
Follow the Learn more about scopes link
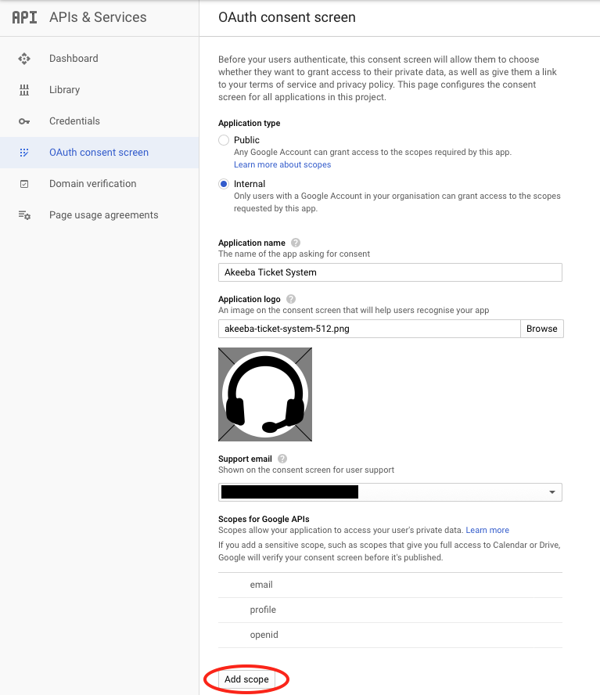[282, 164]
